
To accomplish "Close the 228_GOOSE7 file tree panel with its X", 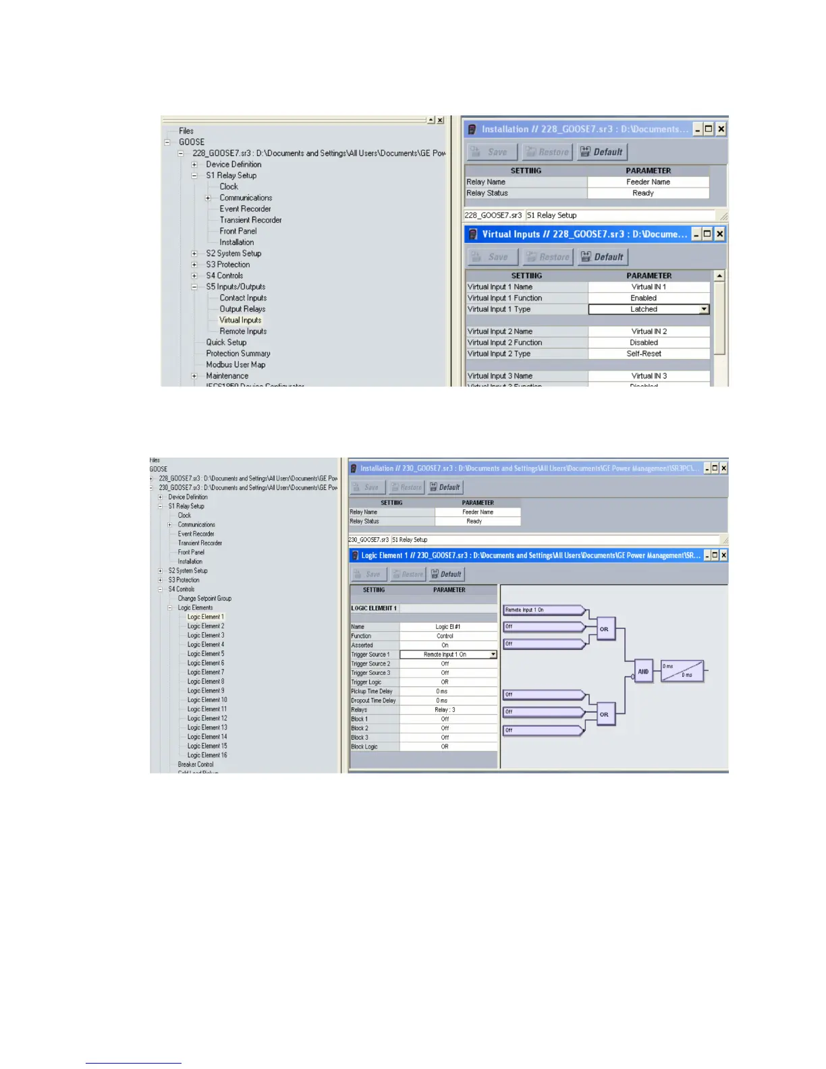I will click(440, 120).
